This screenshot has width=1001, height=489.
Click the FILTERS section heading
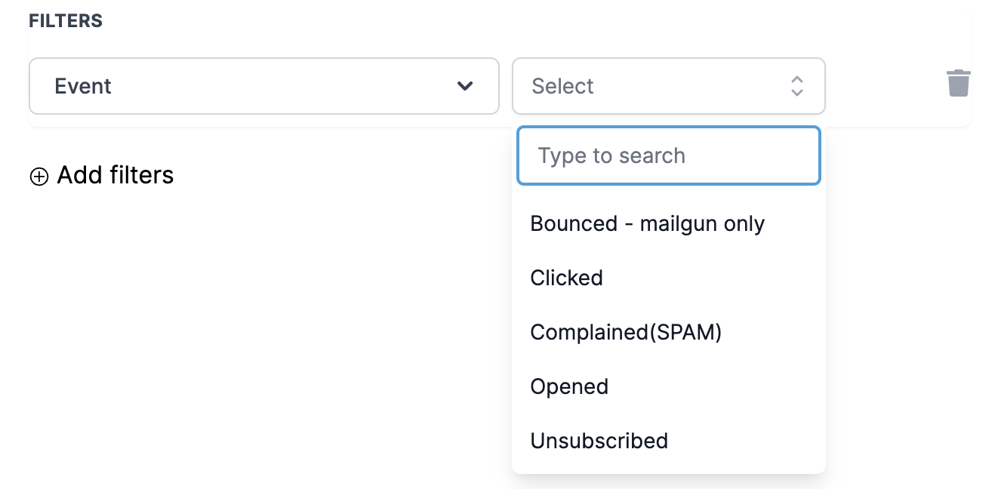coord(66,21)
